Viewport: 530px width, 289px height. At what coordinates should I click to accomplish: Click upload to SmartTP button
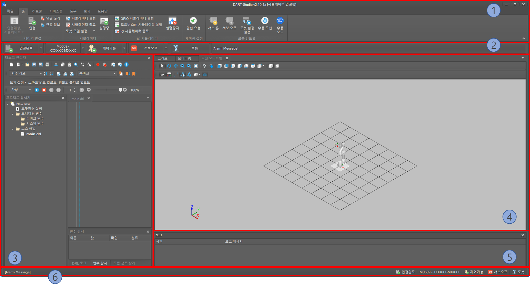coord(42,83)
